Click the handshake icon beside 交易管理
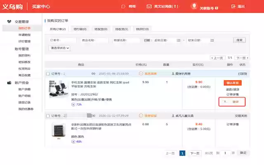264x165 pixels. pyautogui.click(x=9, y=21)
